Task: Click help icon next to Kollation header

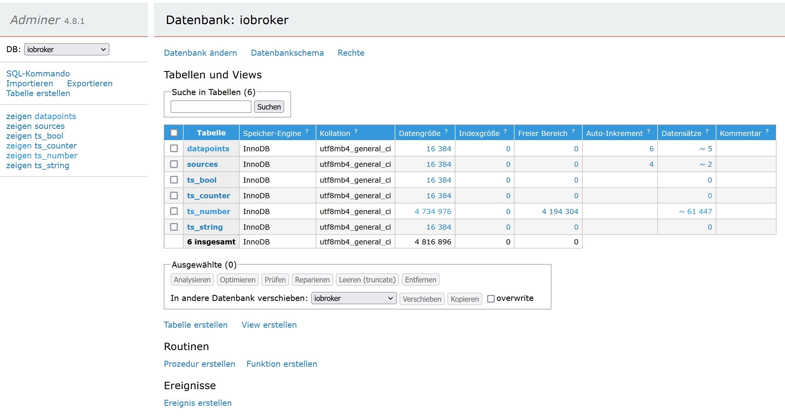Action: (356, 131)
